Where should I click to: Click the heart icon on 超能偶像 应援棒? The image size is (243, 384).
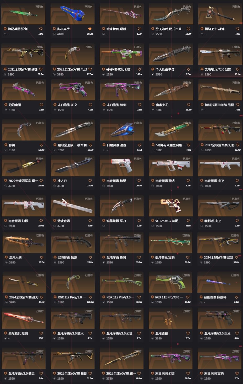tap(236, 297)
